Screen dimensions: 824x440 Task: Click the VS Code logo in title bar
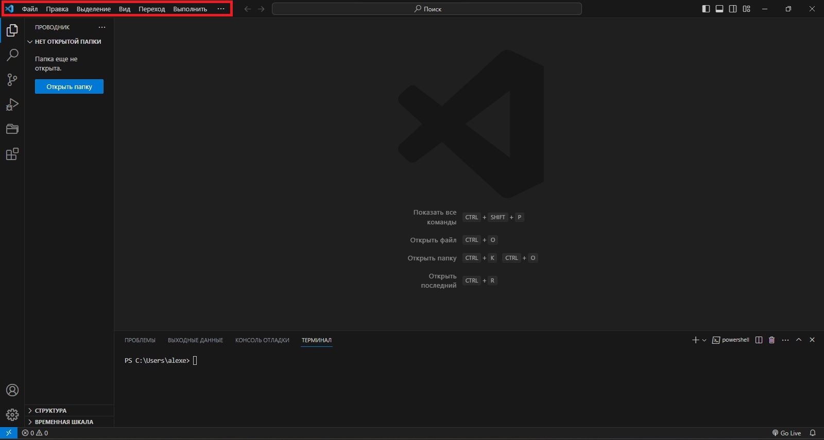(x=9, y=9)
